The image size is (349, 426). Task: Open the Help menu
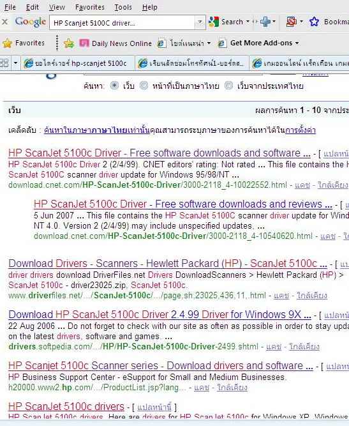pyautogui.click(x=149, y=7)
